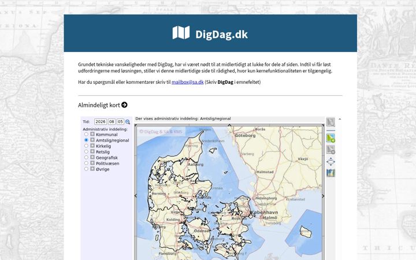Edit the year field showing 2026
416x260 pixels.
101,122
